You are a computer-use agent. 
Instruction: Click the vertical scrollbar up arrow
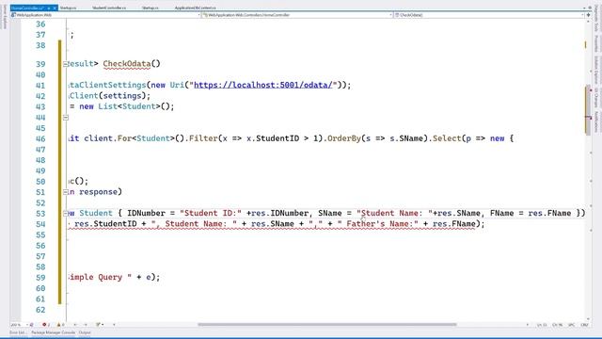[x=588, y=22]
